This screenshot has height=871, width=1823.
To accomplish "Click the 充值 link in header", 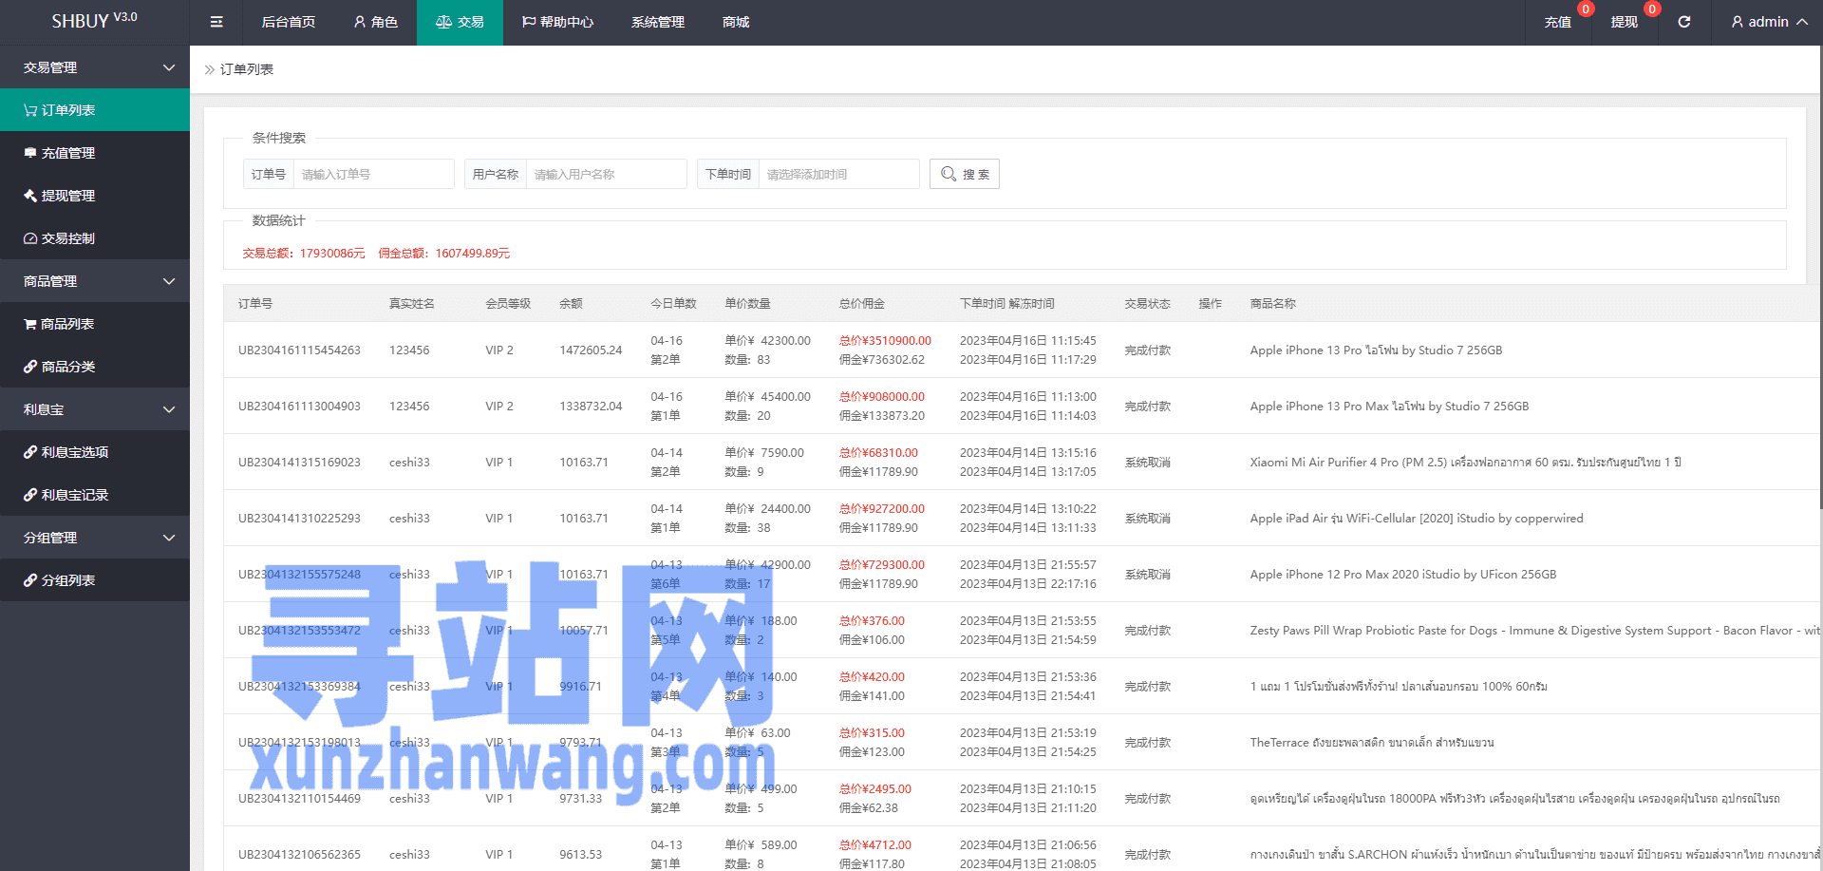I will click(1557, 22).
